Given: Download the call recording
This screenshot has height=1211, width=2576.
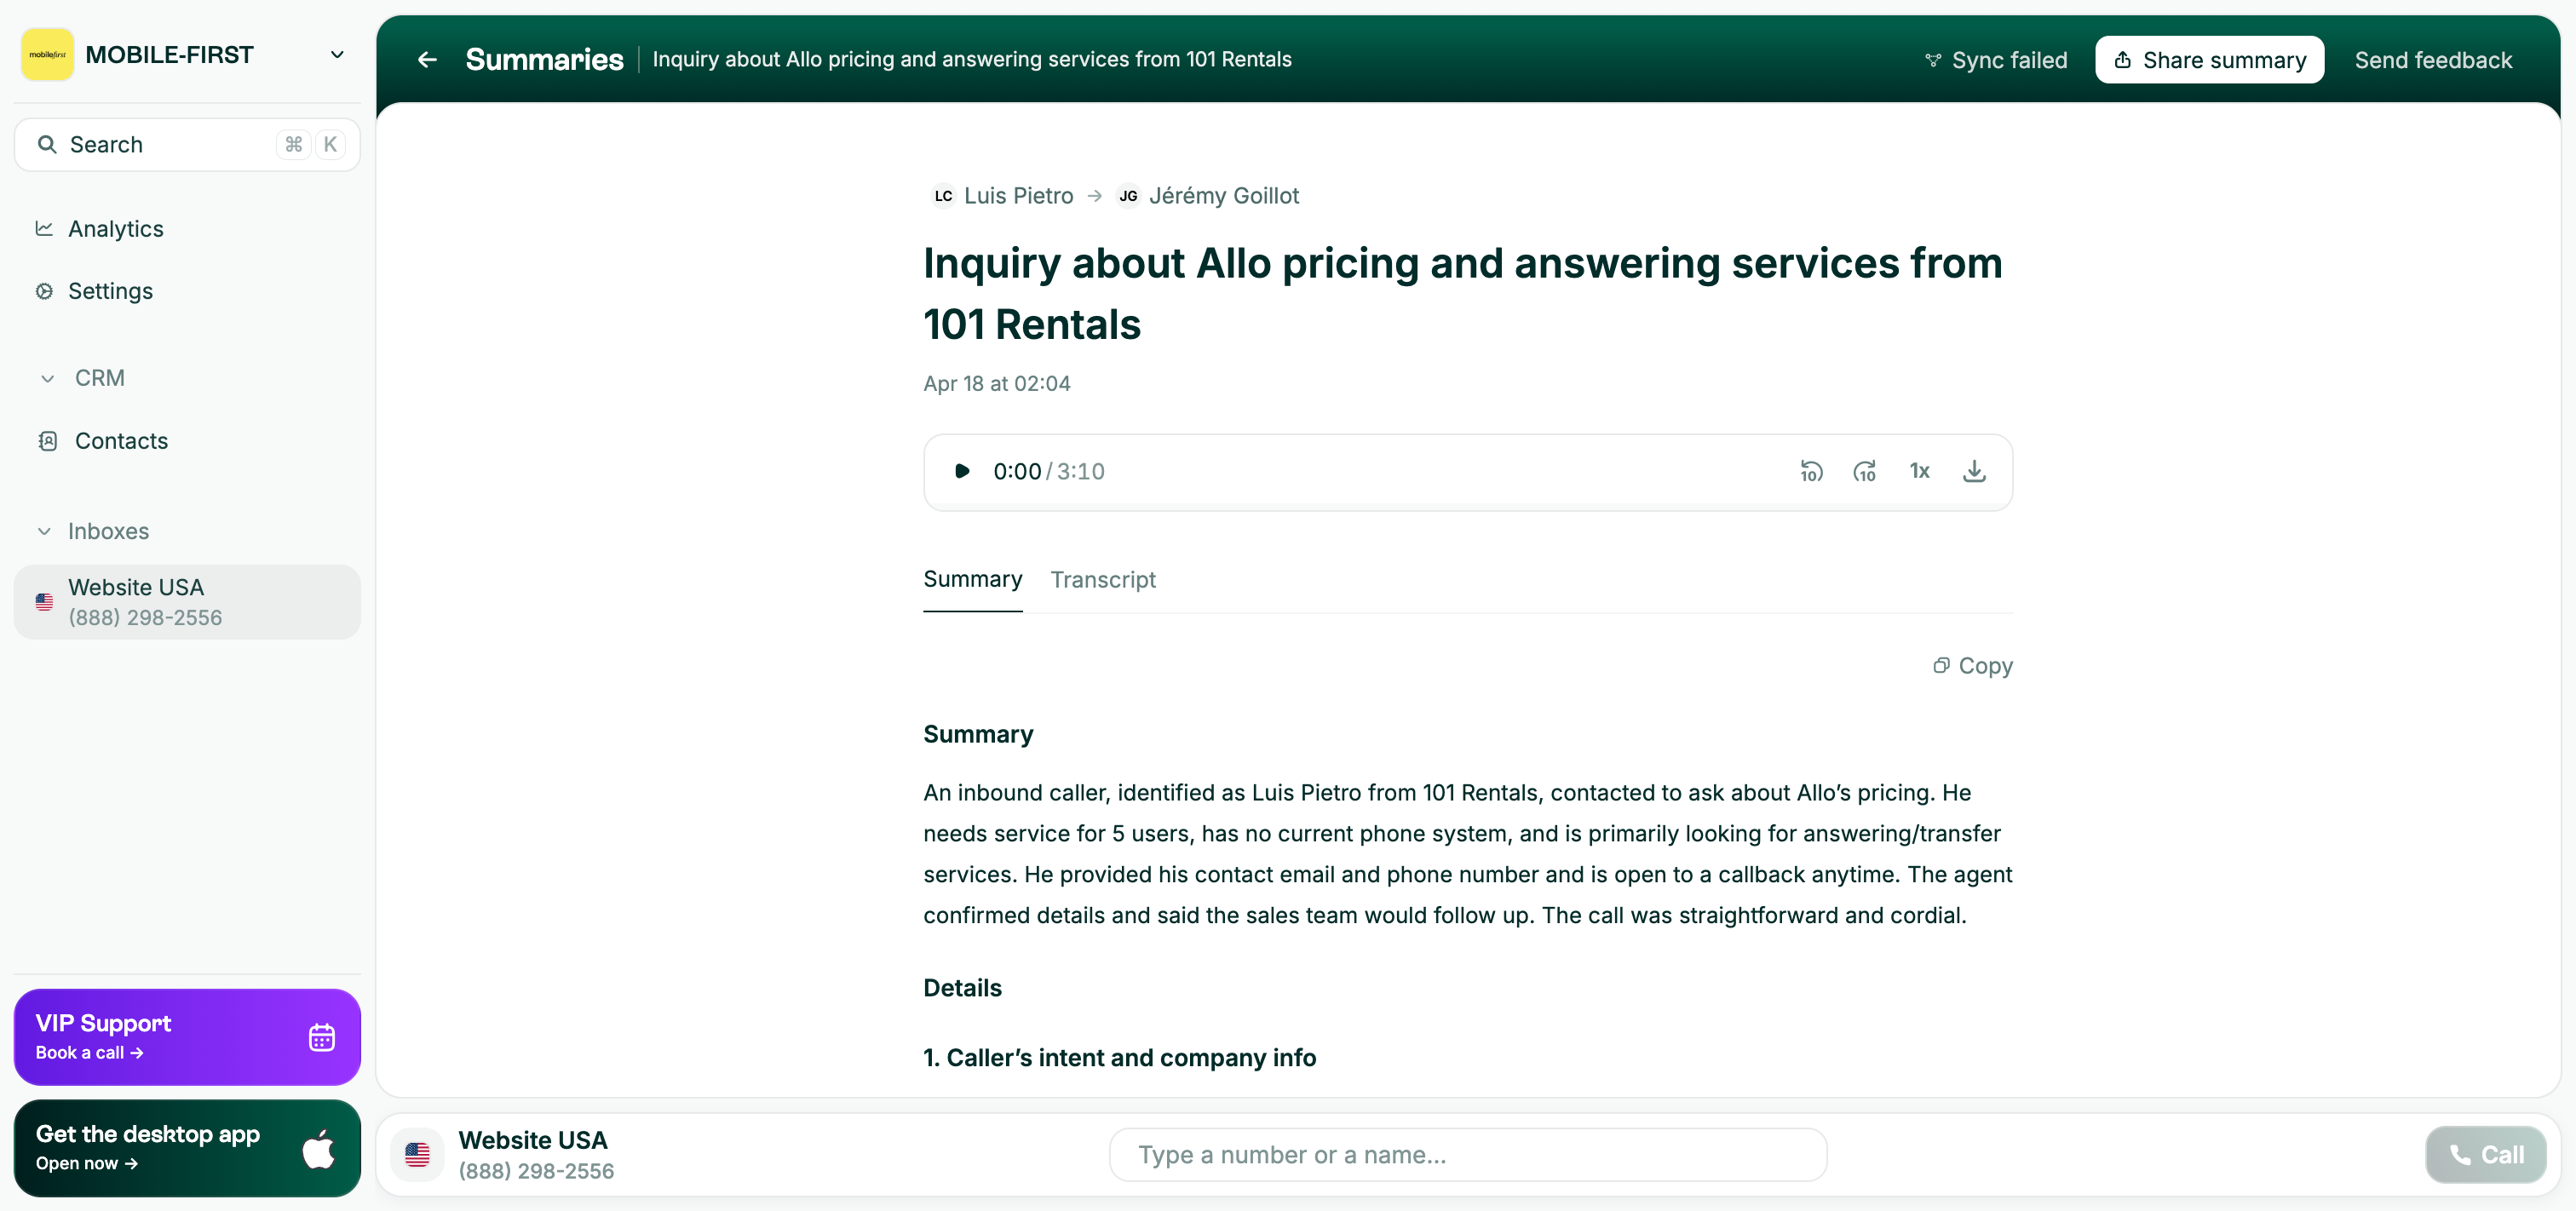Looking at the screenshot, I should click(1973, 471).
